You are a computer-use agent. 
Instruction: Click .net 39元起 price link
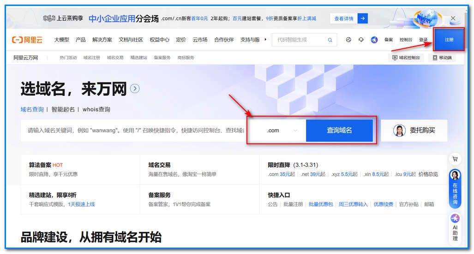click(313, 174)
